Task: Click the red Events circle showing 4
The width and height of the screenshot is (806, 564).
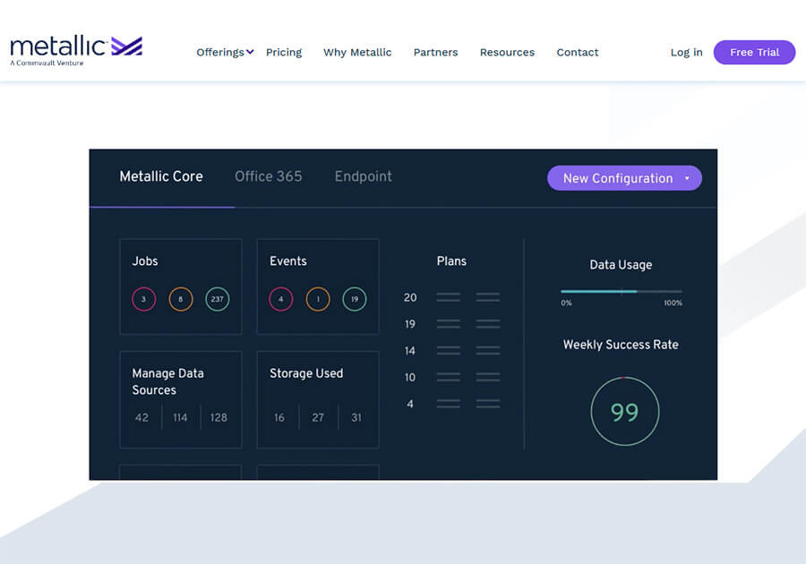Action: (x=280, y=298)
